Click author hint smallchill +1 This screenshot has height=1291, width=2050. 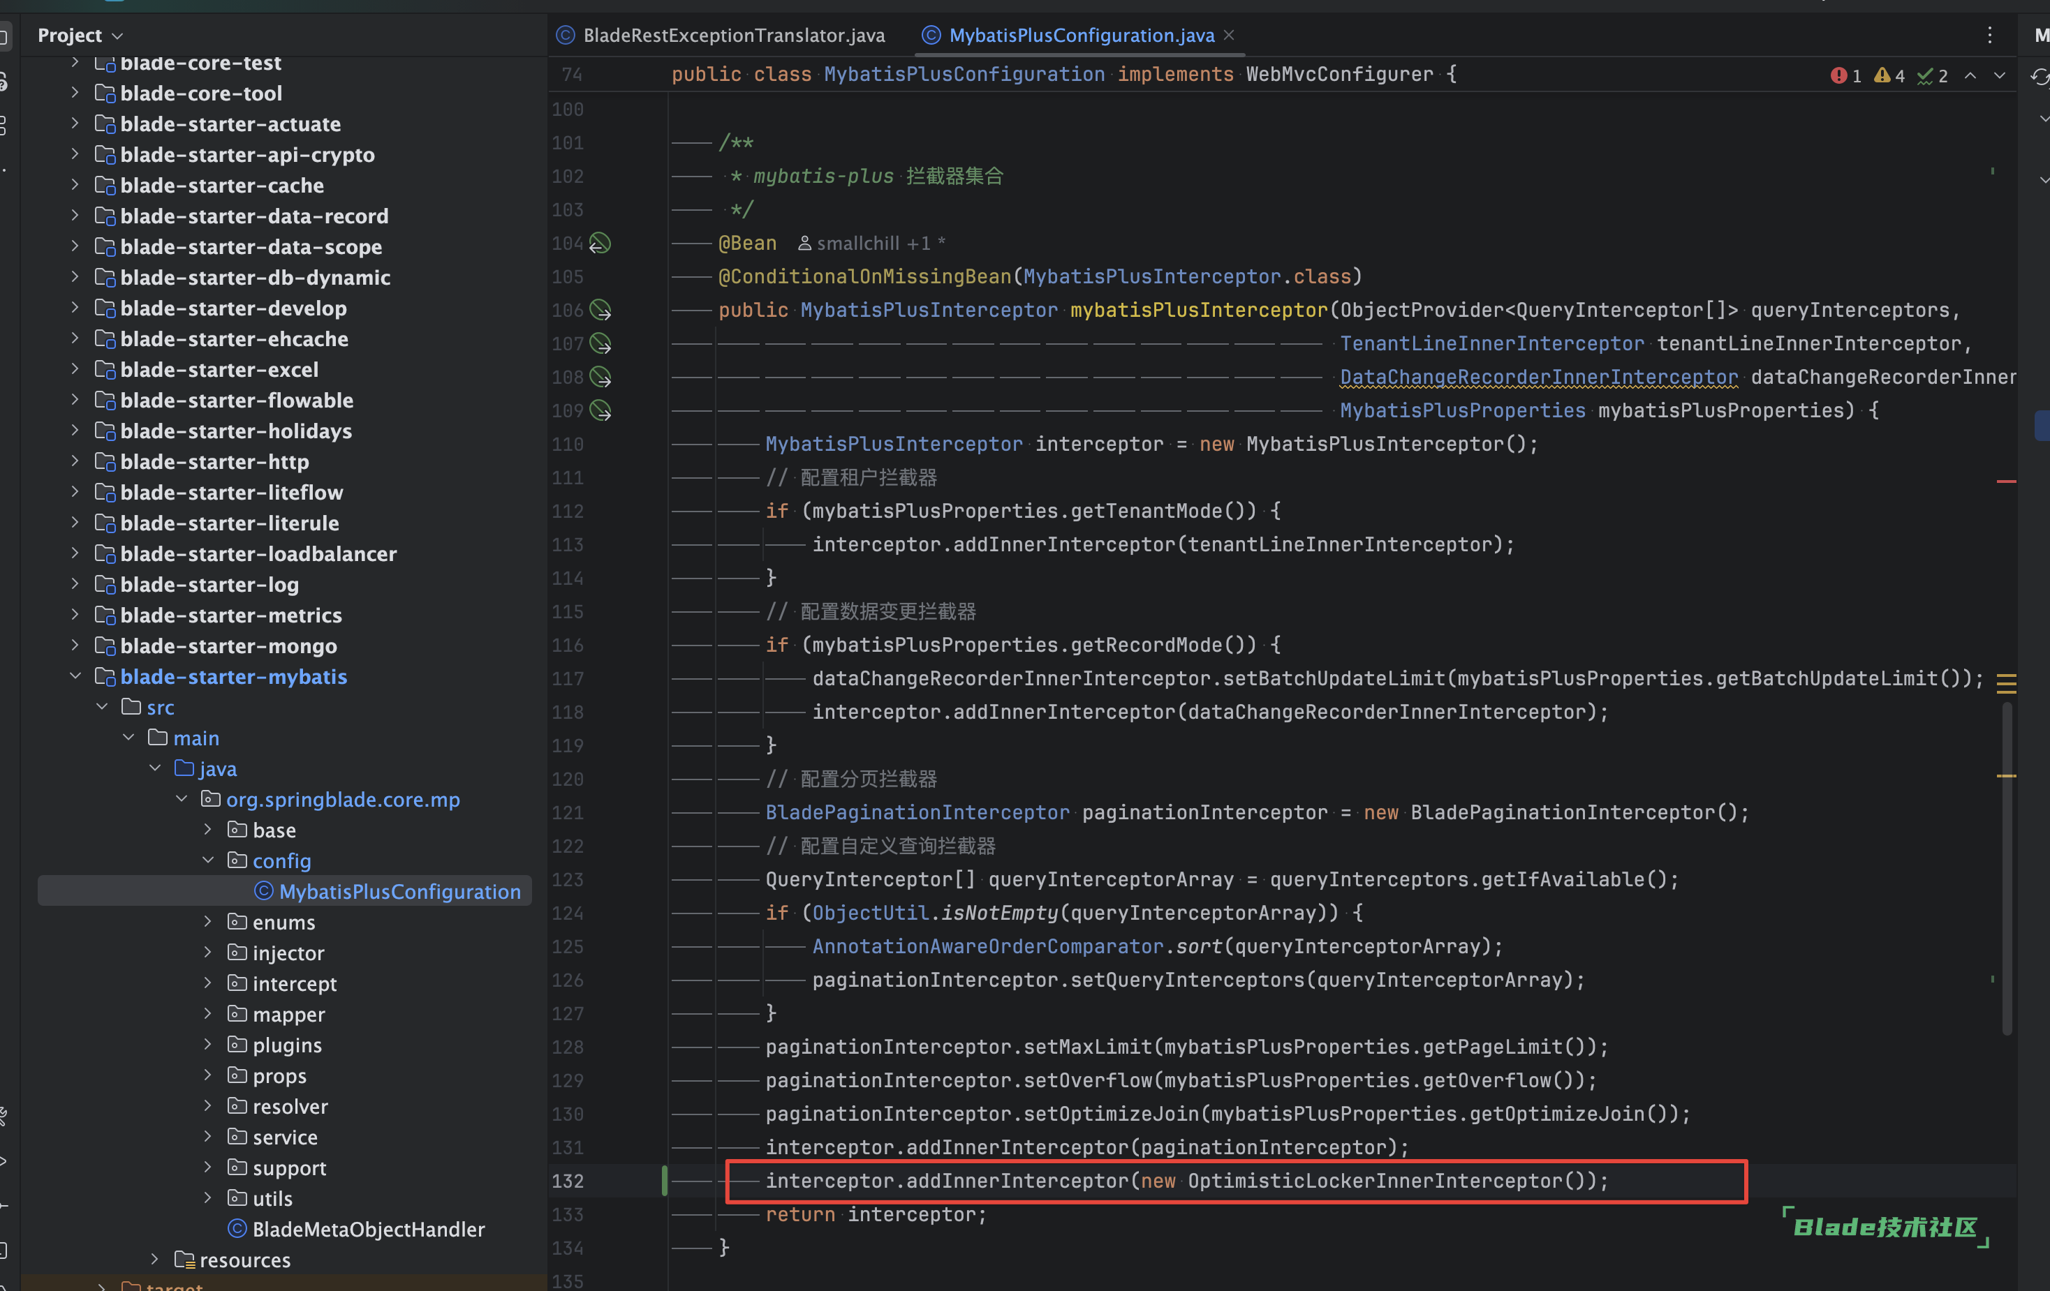(871, 244)
